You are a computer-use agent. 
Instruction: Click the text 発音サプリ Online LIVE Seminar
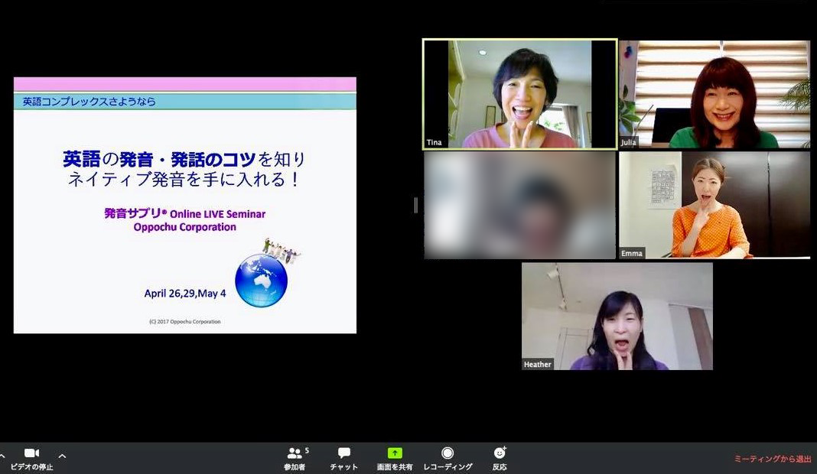(x=184, y=213)
